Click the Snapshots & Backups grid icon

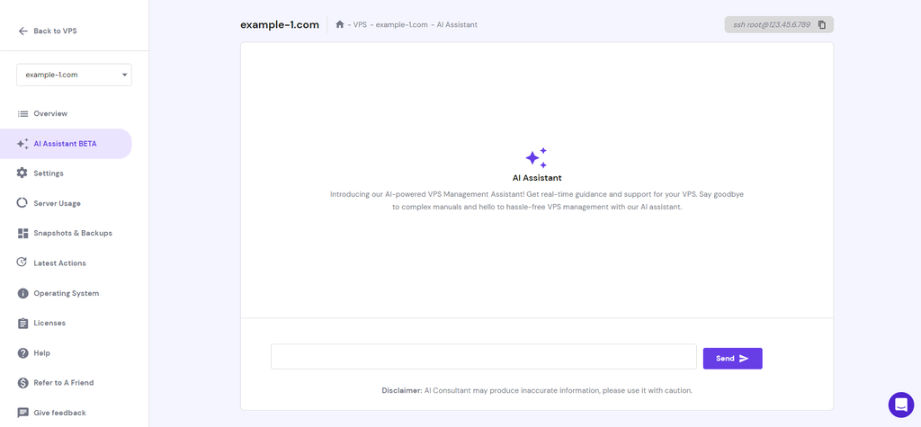[22, 233]
